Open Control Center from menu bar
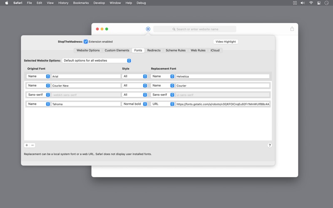 (x=319, y=3)
